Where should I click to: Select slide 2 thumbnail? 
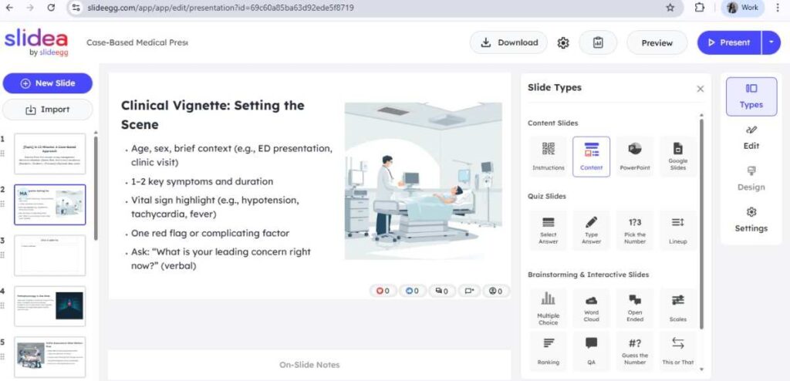tap(49, 204)
